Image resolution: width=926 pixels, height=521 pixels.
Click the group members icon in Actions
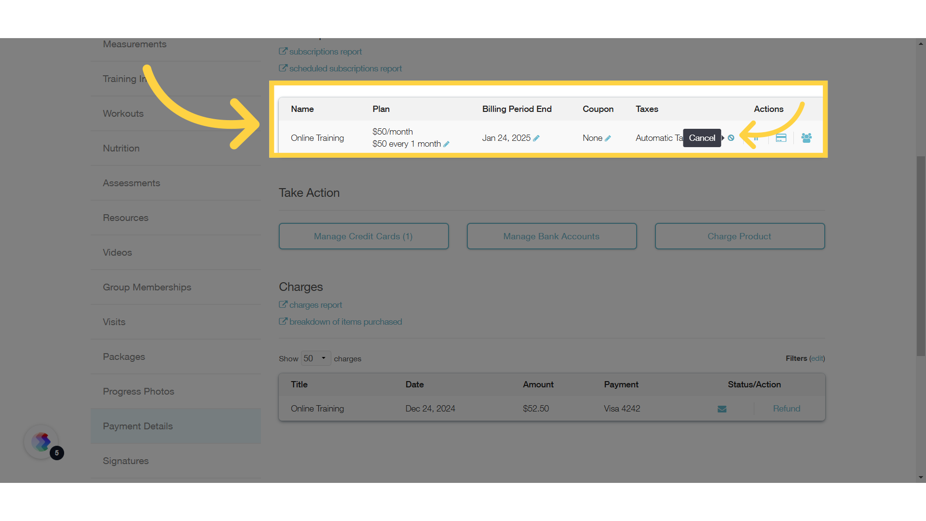(806, 138)
